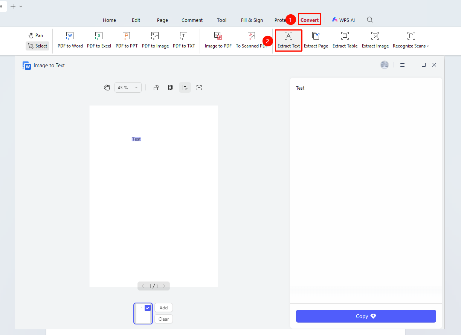The image size is (461, 335).
Task: Open the Extract Page tool
Action: pyautogui.click(x=316, y=40)
